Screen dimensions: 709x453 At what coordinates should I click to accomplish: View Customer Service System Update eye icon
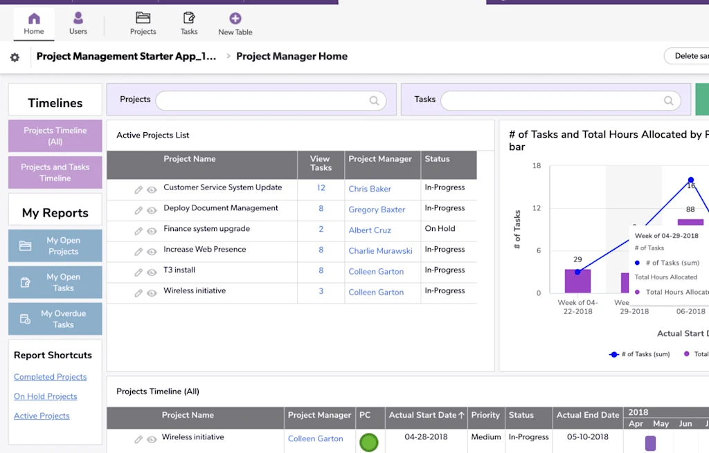pyautogui.click(x=152, y=189)
